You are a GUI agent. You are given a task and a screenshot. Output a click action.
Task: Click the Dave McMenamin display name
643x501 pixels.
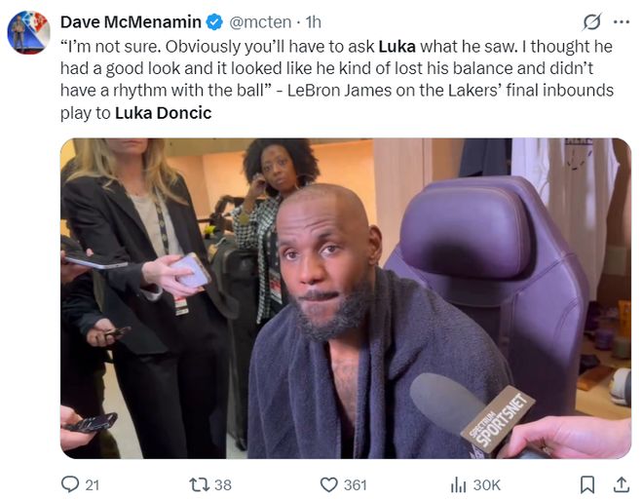point(131,21)
